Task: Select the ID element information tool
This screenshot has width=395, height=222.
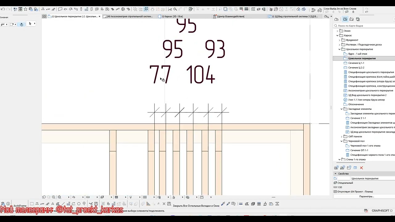Action: tap(20, 9)
